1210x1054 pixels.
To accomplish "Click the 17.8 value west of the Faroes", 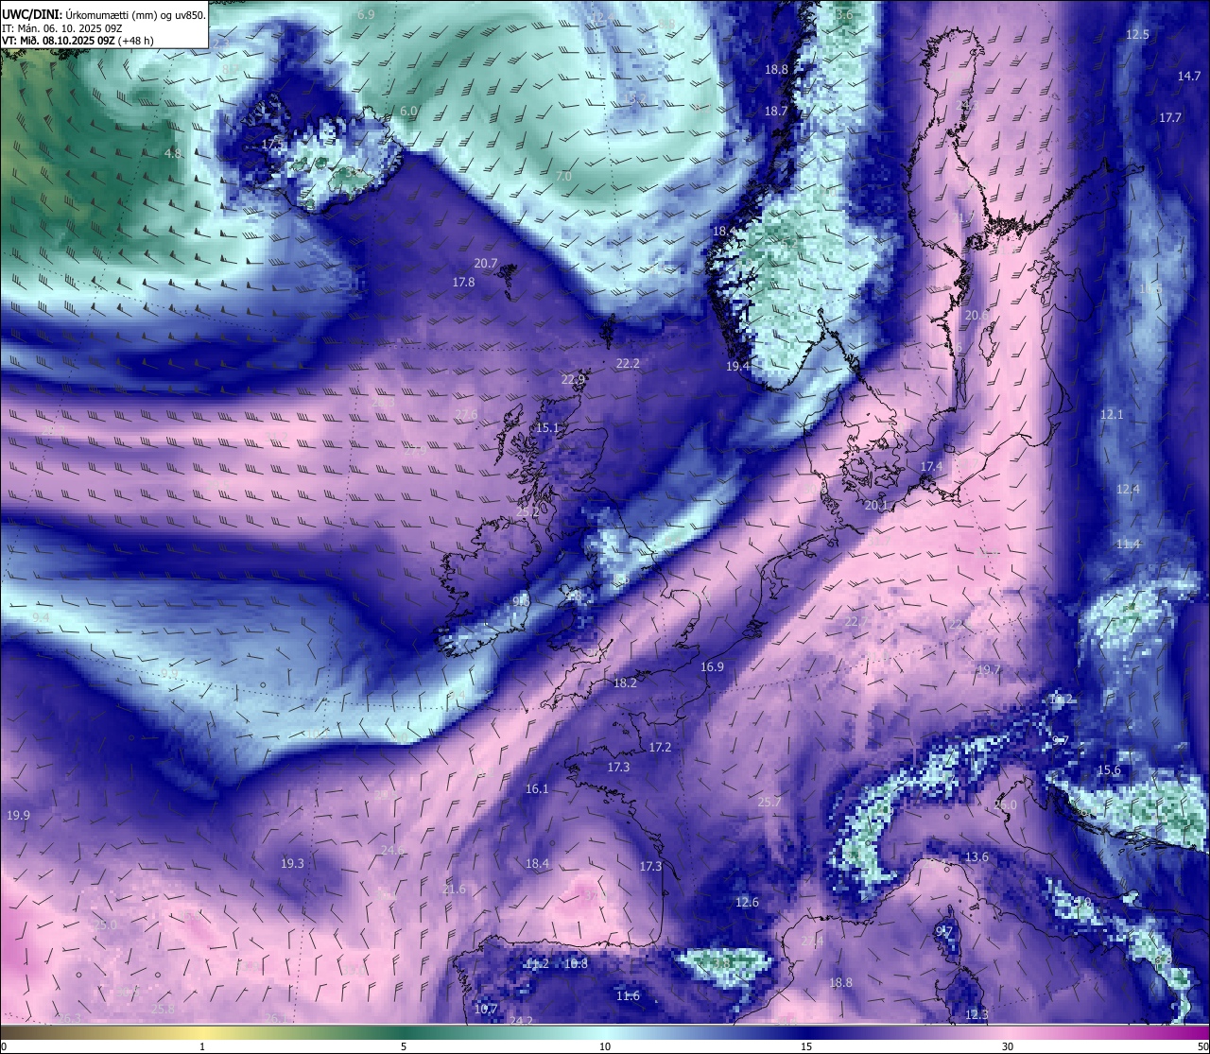I will (463, 282).
